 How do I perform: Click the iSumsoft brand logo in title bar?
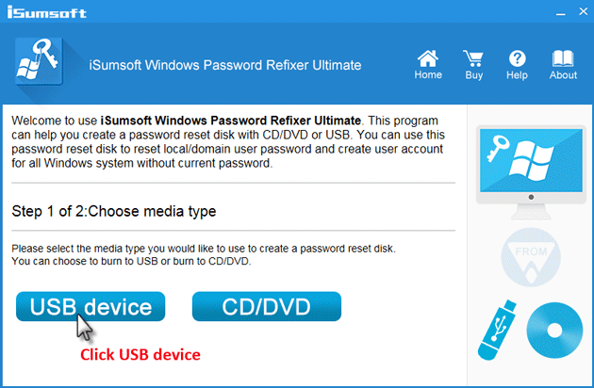[x=48, y=13]
